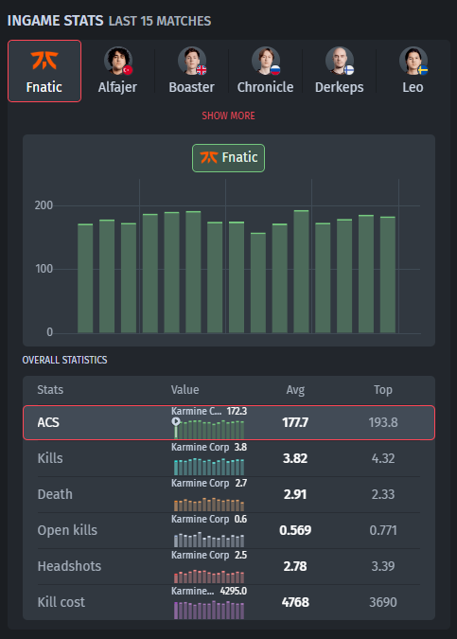Select the Open kills stats row
The height and width of the screenshot is (639, 457).
pyautogui.click(x=229, y=530)
